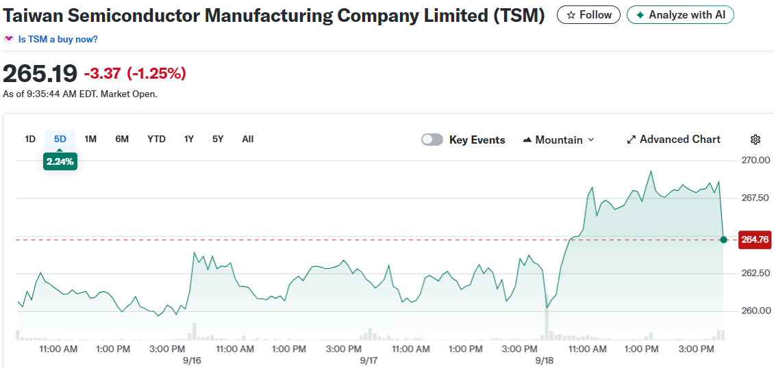Click the green current price dot on the chart
The width and height of the screenshot is (774, 368).
(x=723, y=239)
